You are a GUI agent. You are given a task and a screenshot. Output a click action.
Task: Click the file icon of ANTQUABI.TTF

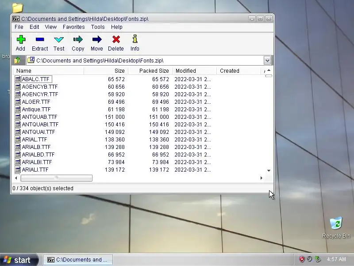pyautogui.click(x=18, y=124)
